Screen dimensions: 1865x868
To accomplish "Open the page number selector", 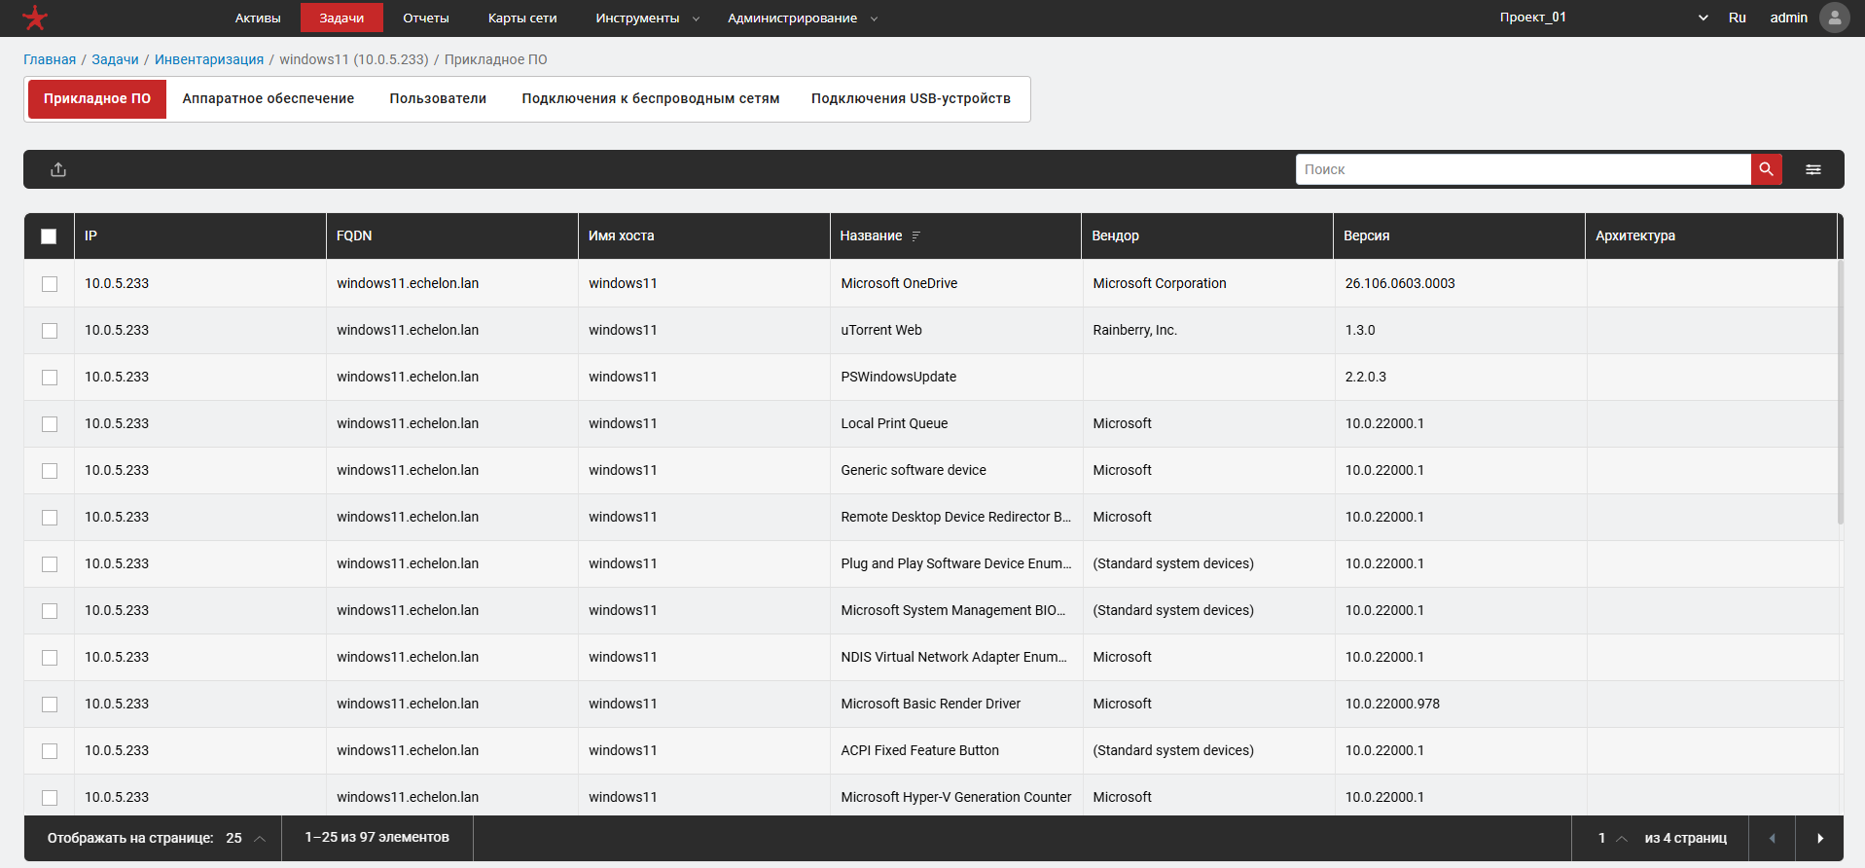I will (1612, 838).
